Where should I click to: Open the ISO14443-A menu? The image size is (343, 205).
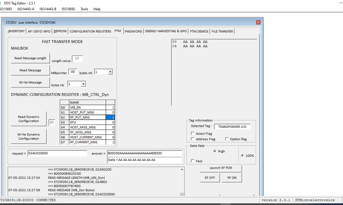(26, 9)
